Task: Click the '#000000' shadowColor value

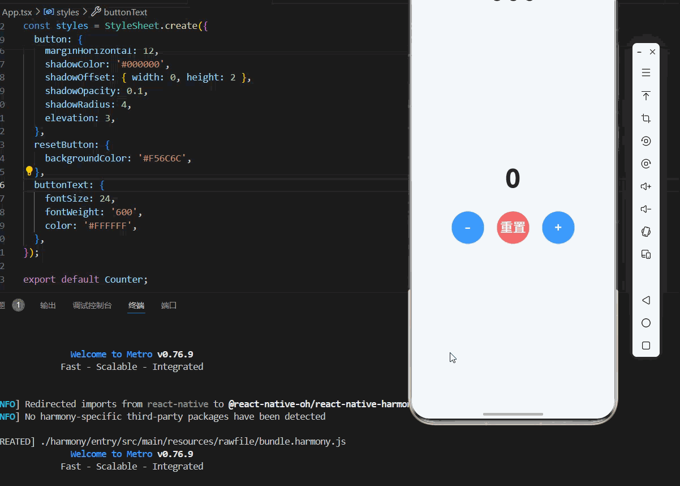Action: [x=141, y=64]
